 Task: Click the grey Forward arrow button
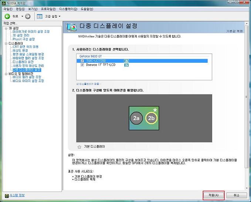coord(28,16)
